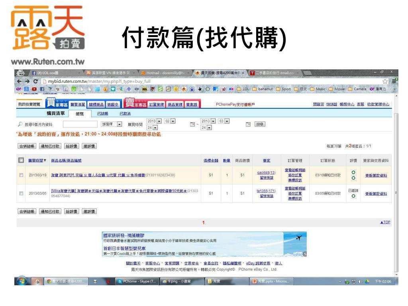Select the 總覽 sub-tab
Viewport: 408px width, 306px height.
coord(80,114)
